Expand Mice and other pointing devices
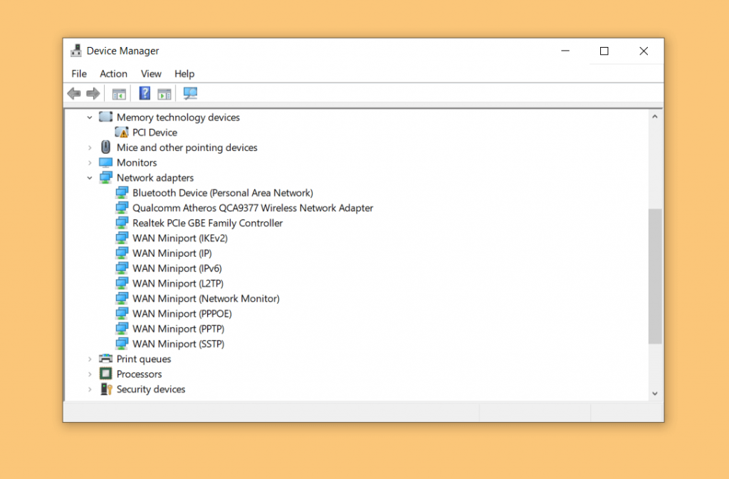Viewport: 729px width, 479px height. pos(90,148)
